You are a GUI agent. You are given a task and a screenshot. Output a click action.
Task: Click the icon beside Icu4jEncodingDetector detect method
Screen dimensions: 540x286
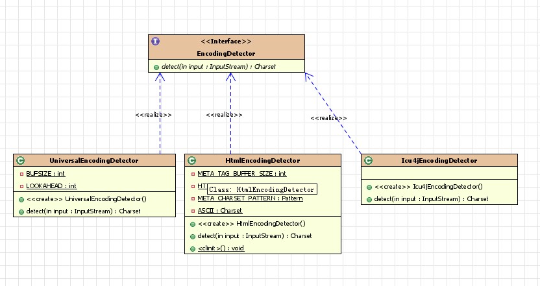[369, 200]
